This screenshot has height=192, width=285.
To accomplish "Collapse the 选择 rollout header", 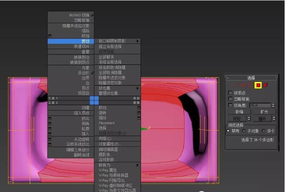I will 251,78.
